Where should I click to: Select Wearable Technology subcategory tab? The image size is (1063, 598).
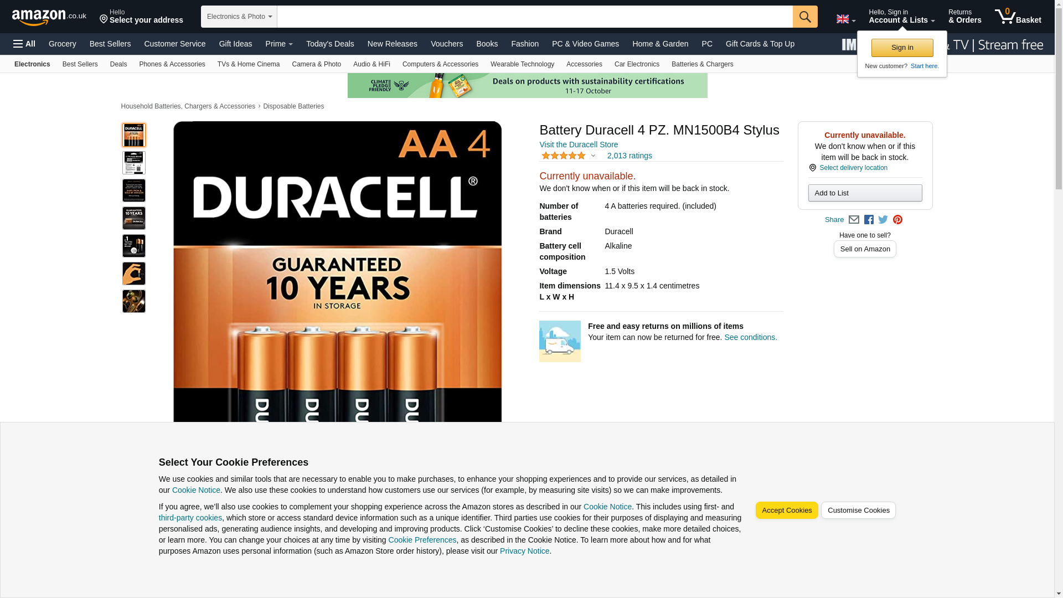pos(522,64)
